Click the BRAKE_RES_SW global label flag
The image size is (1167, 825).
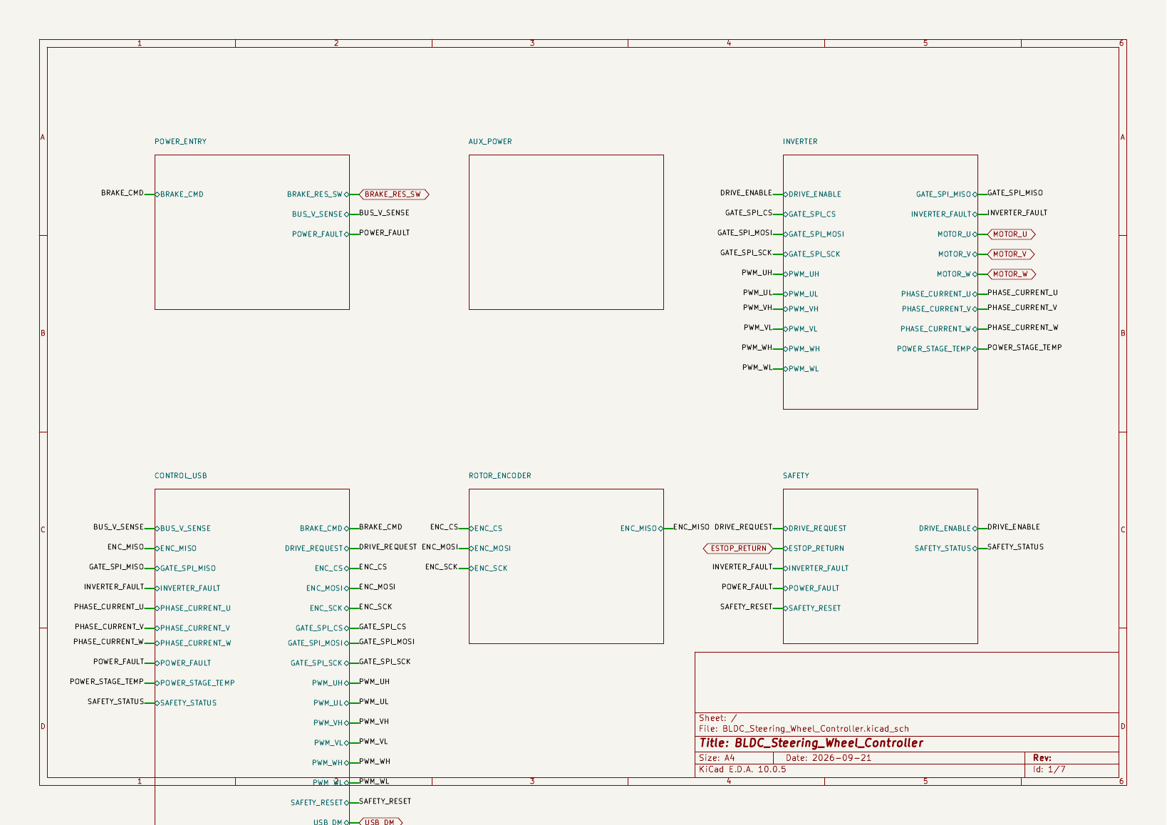click(x=394, y=194)
